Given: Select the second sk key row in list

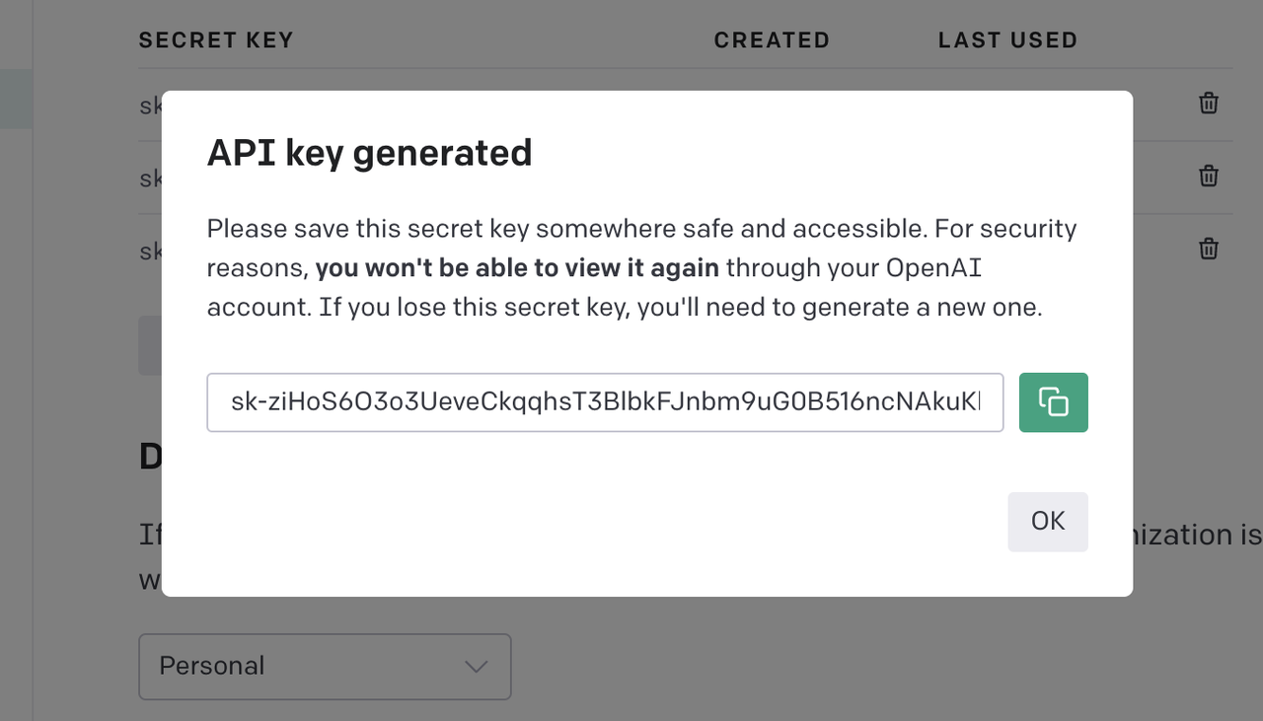Looking at the screenshot, I should [x=150, y=178].
